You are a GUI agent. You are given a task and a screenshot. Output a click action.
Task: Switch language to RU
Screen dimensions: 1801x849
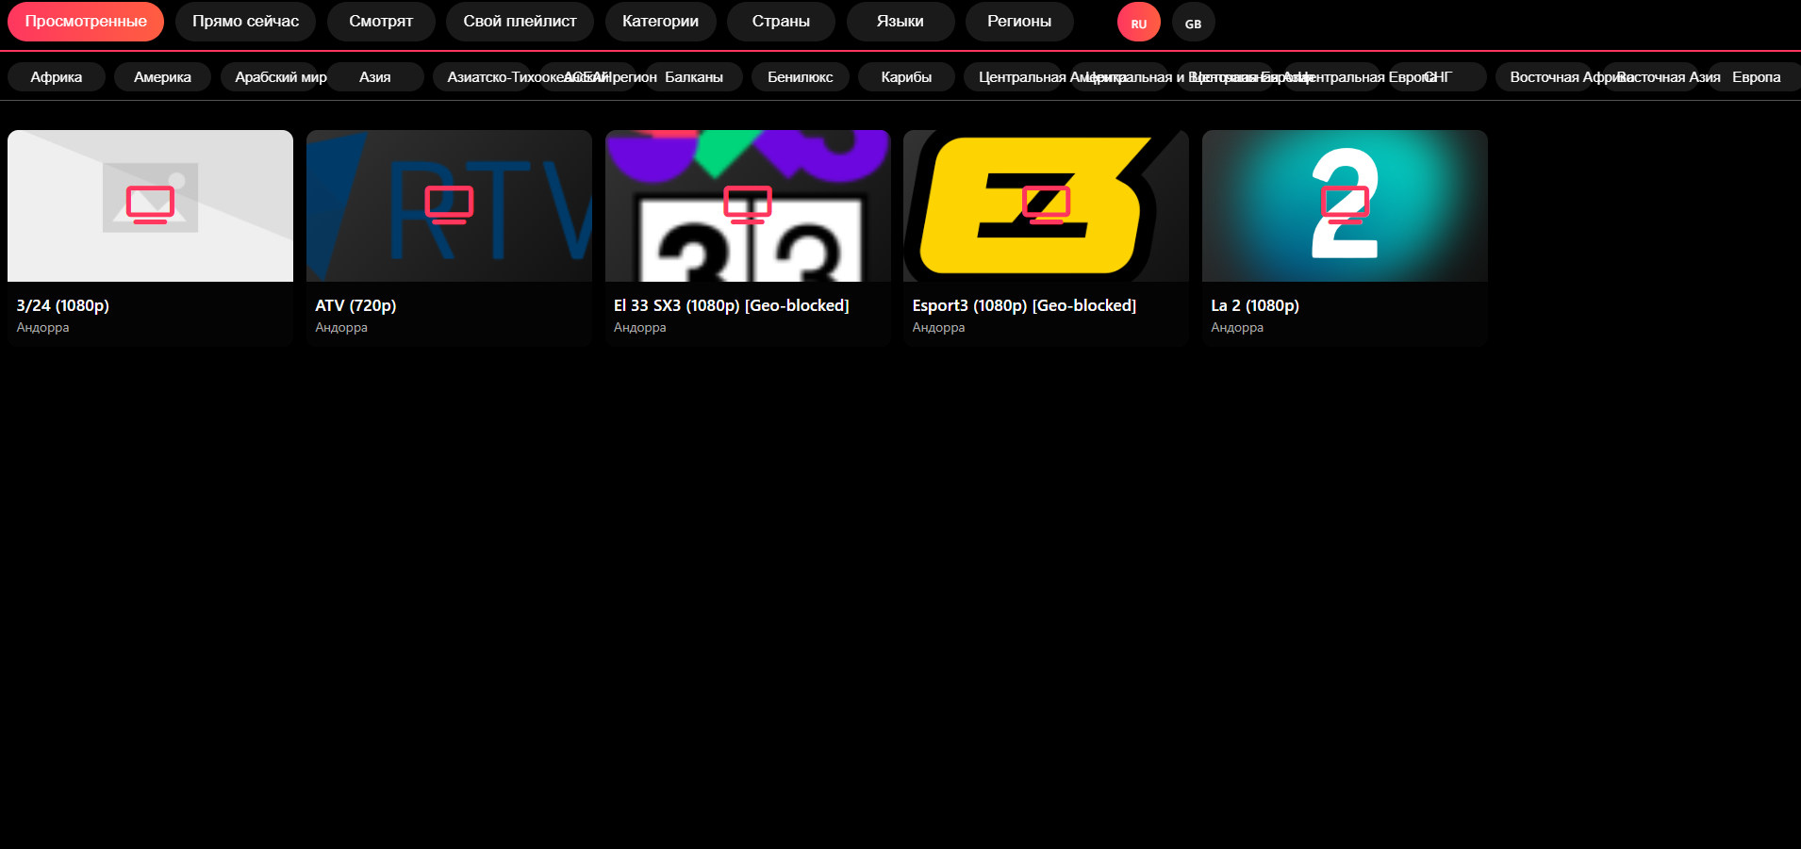1138,24
